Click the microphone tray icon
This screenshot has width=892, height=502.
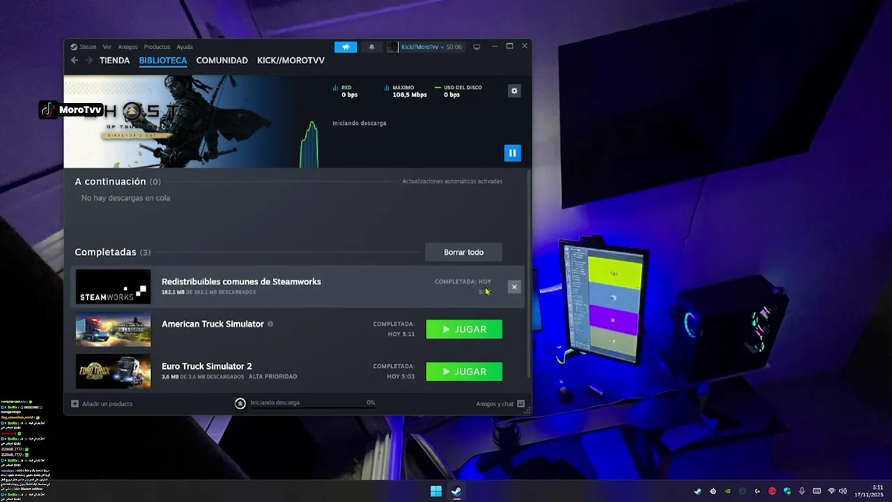802,492
